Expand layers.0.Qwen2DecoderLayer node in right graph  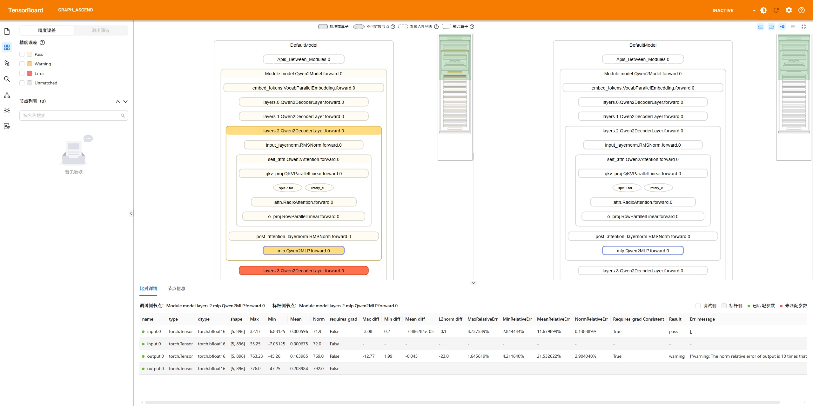643,102
